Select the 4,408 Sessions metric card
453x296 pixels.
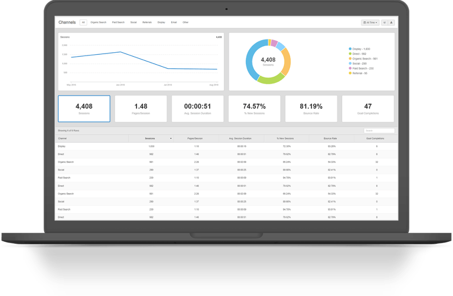(84, 109)
